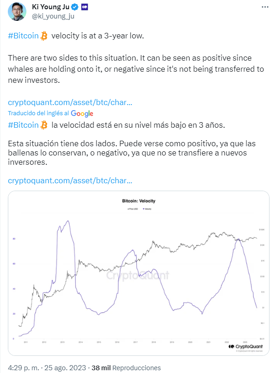The width and height of the screenshot is (276, 373).
Task: Click the translated #Bitcoin hashtag
Action: (x=23, y=125)
